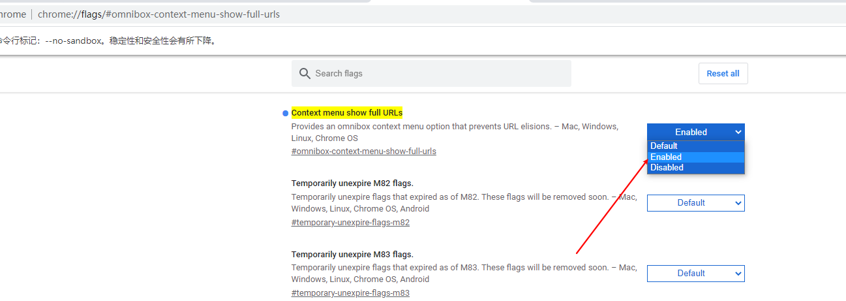Image resolution: width=846 pixels, height=301 pixels.
Task: Choose Enabled in the open dropdown list
Action: click(x=696, y=157)
